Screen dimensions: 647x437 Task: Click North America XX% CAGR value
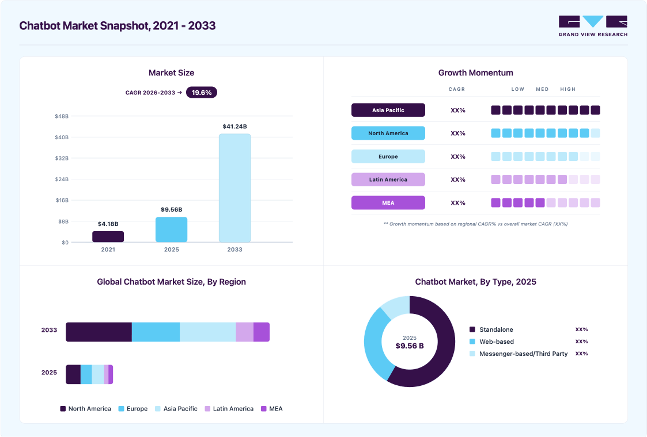tap(457, 133)
